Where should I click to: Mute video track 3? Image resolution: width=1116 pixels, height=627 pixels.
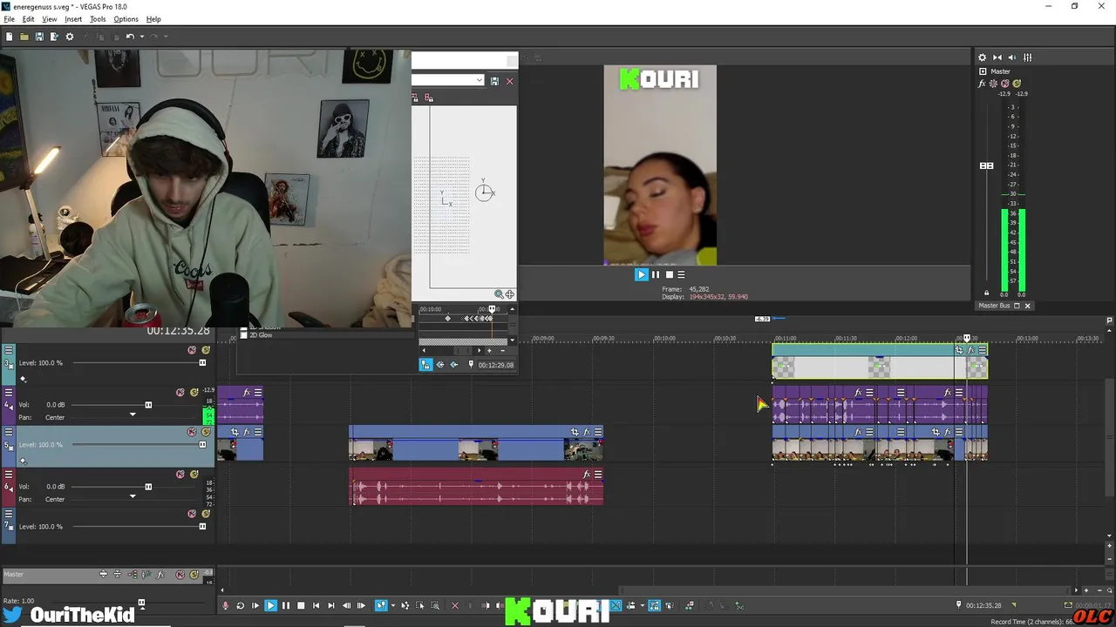(x=192, y=350)
